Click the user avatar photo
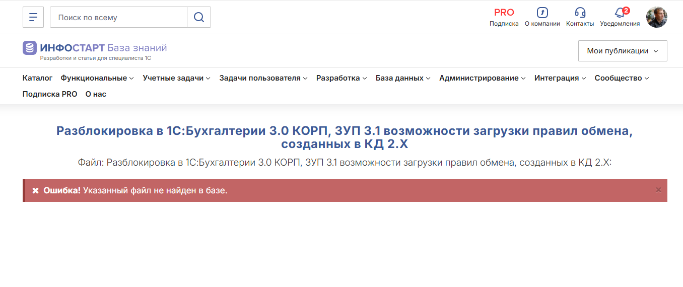The height and width of the screenshot is (287, 683). 657,17
